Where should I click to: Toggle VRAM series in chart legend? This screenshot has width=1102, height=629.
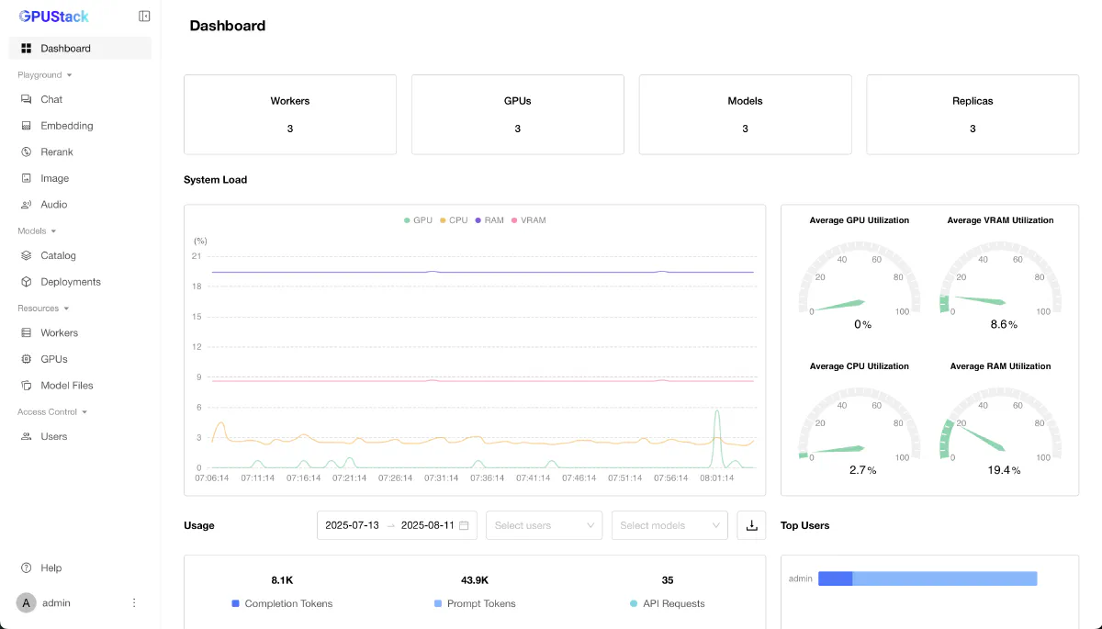(x=528, y=220)
